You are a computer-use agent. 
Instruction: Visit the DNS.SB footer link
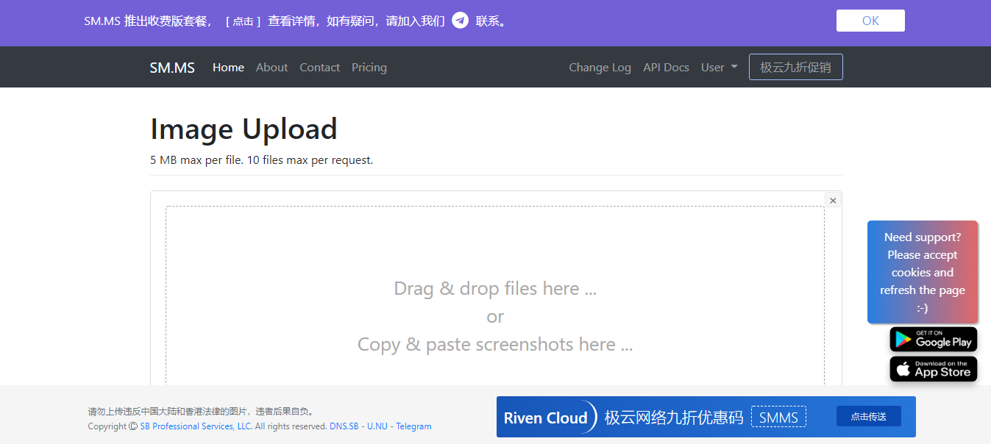pyautogui.click(x=344, y=426)
